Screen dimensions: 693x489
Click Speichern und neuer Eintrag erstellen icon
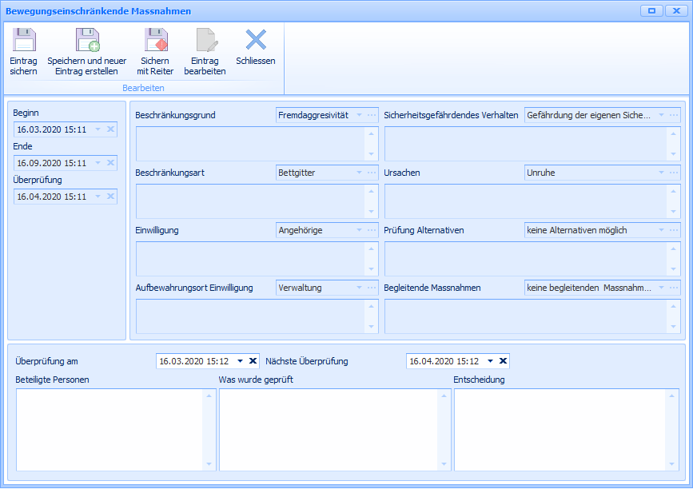point(86,41)
